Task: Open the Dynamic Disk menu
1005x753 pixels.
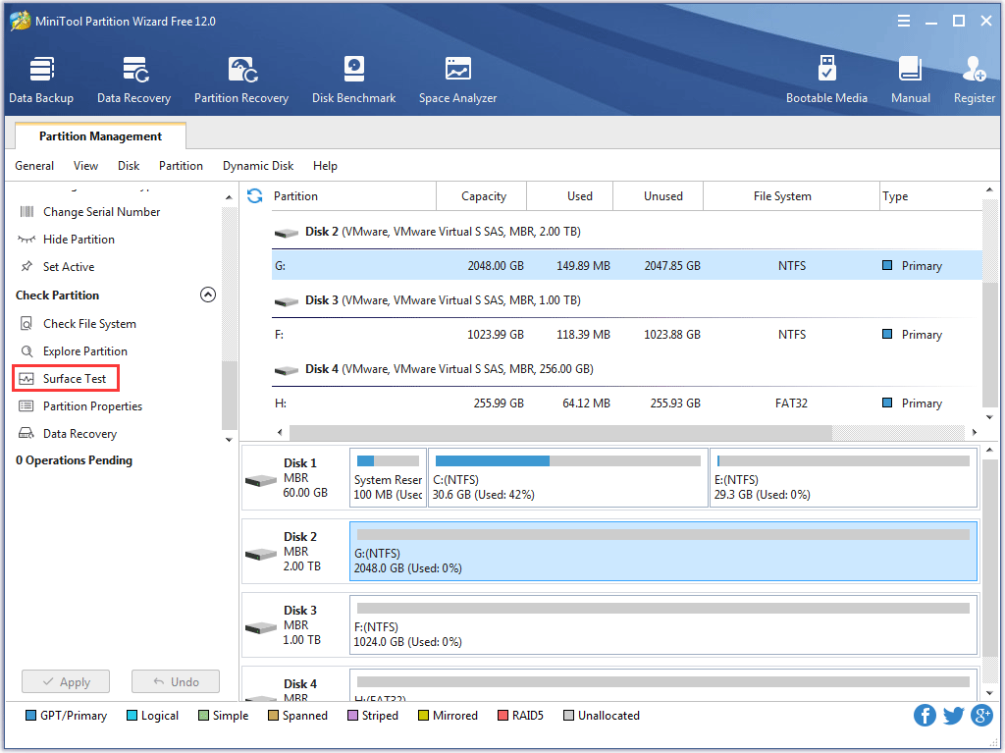Action: [x=258, y=166]
